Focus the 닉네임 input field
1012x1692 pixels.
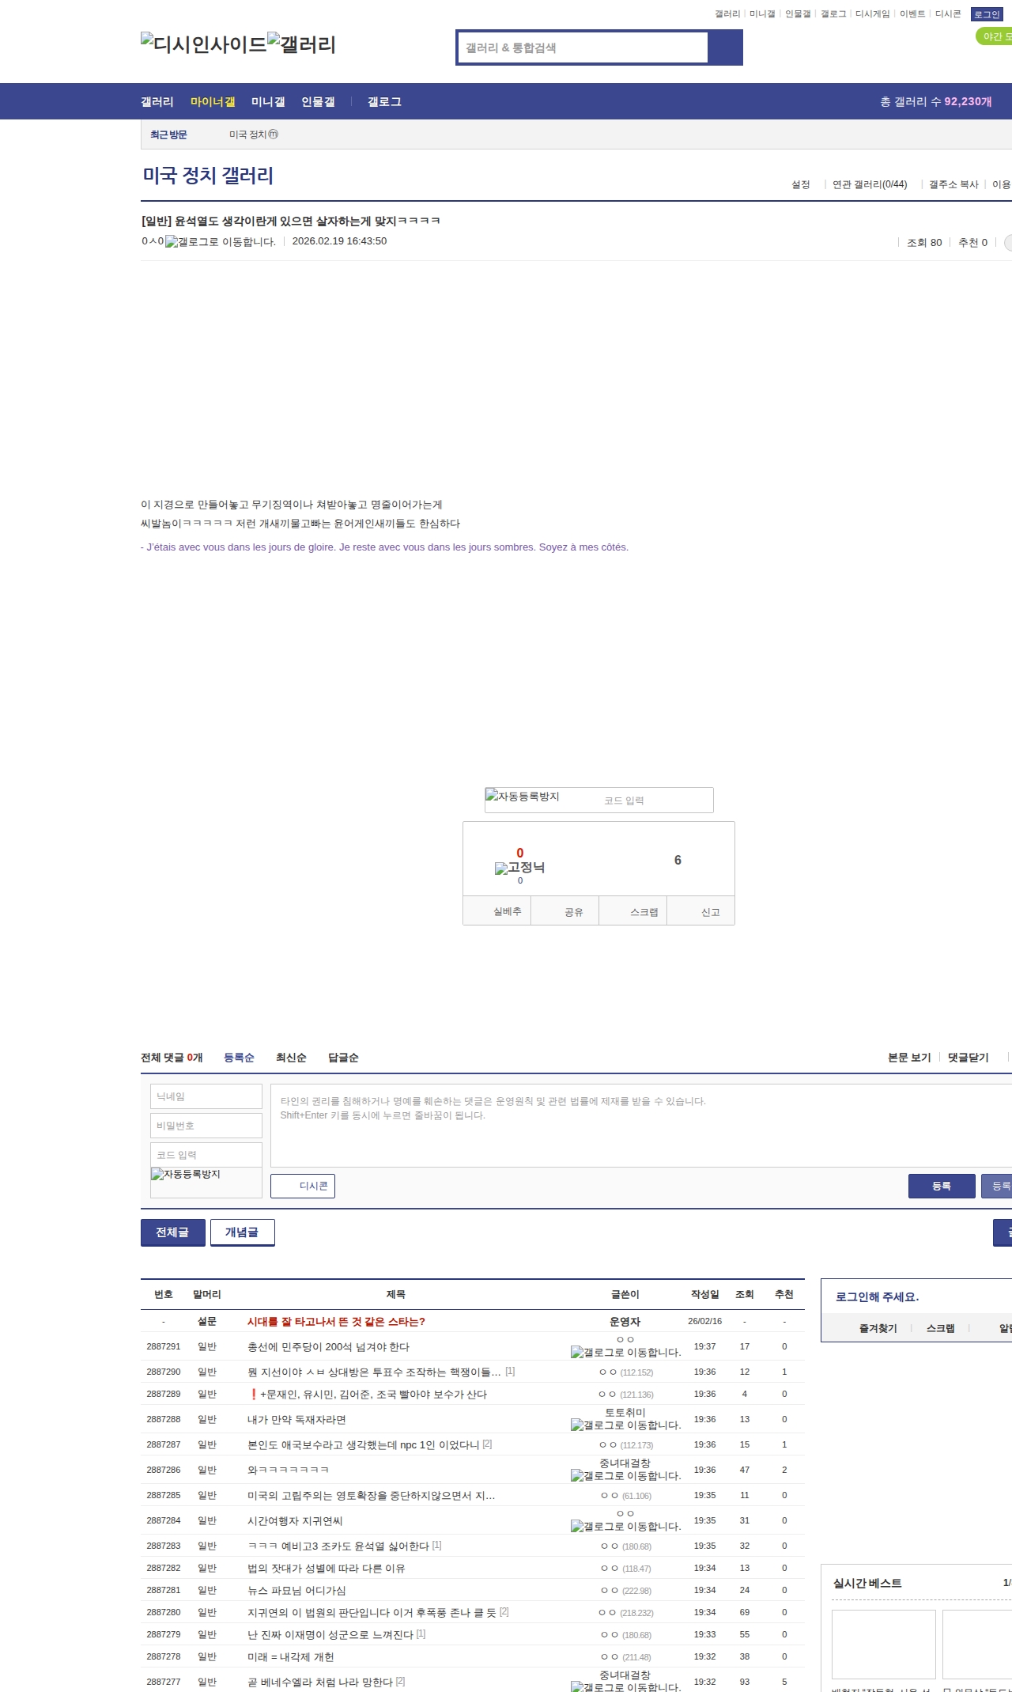[x=206, y=1096]
